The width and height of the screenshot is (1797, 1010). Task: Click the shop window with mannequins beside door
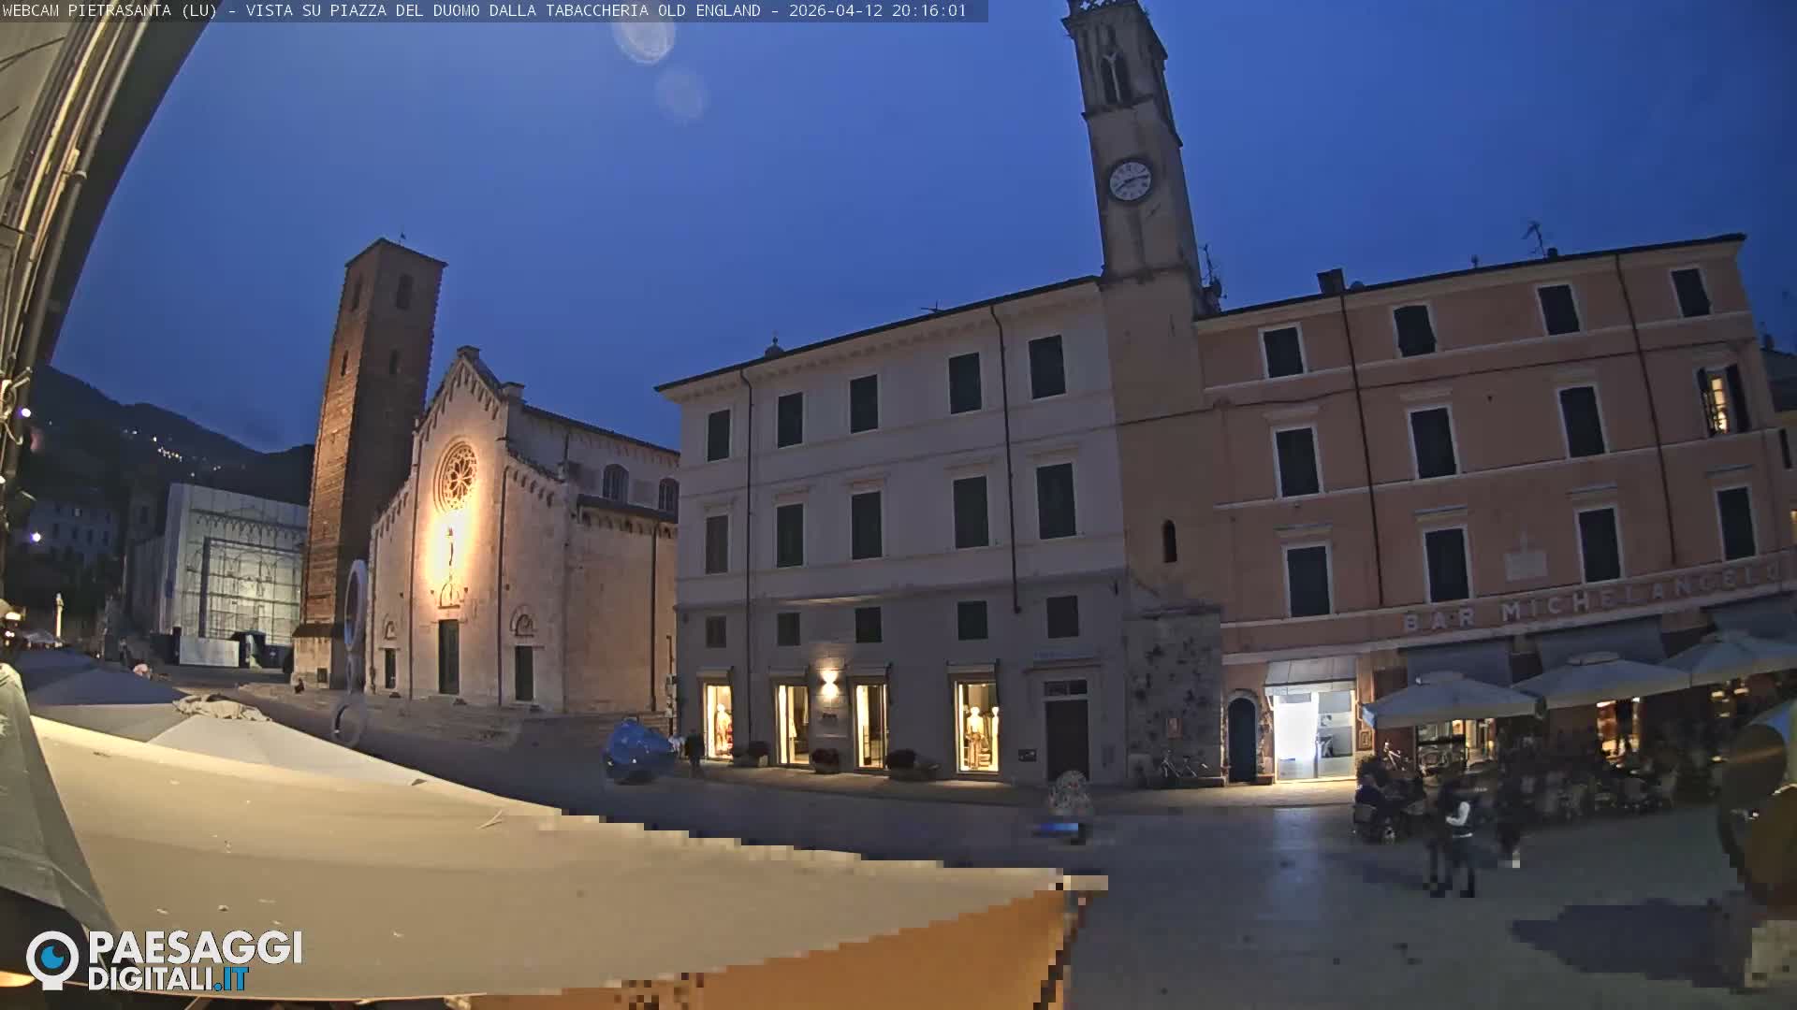(x=977, y=726)
